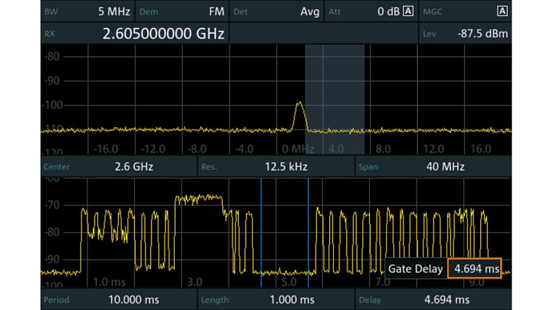Adjust the Lev -87.5 dBm level

click(x=483, y=33)
